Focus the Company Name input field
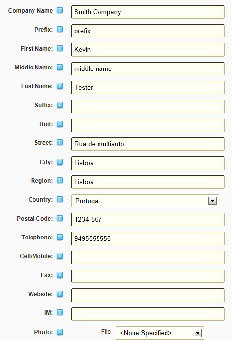The width and height of the screenshot is (232, 340). point(148,12)
